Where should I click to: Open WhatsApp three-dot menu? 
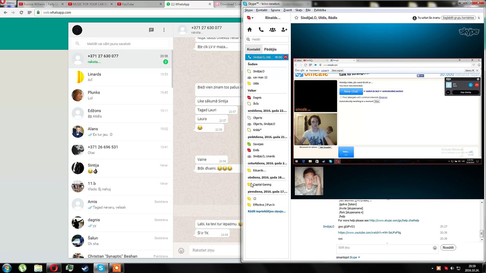pos(164,30)
